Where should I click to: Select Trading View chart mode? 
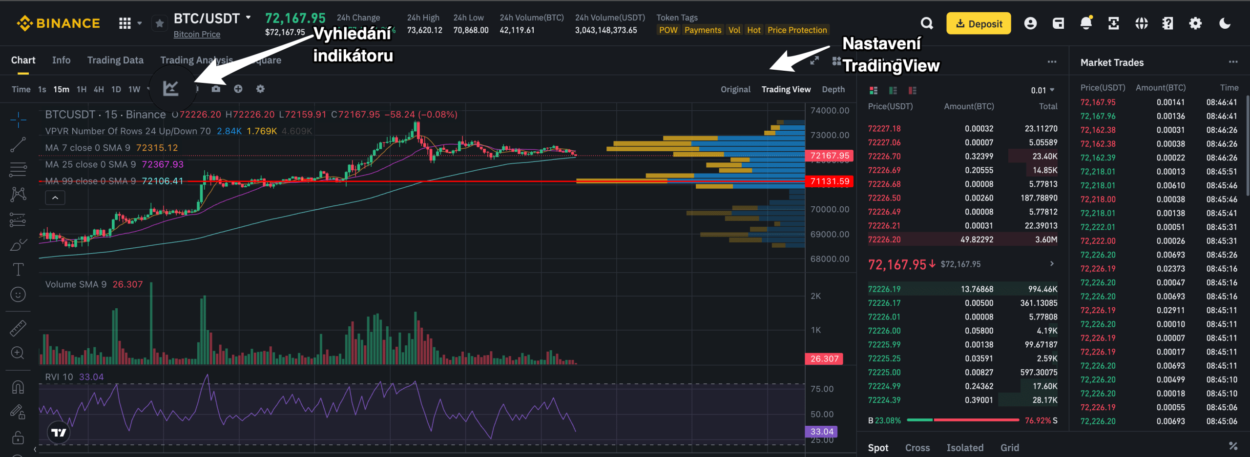786,89
